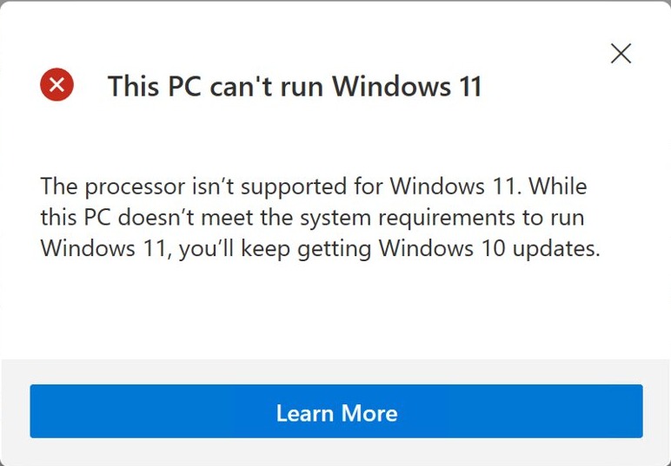Click the "This PC can't run Windows 11" title
The image size is (671, 466).
pyautogui.click(x=294, y=87)
